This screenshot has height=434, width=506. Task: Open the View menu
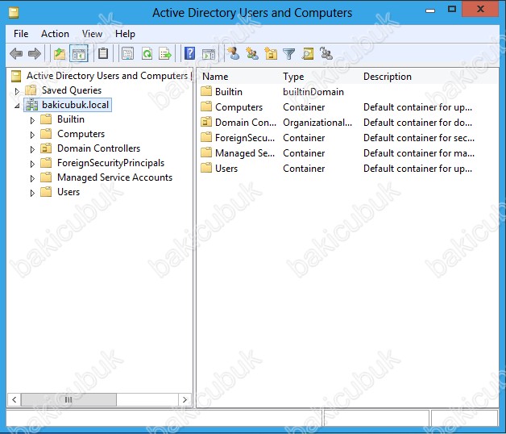point(92,34)
